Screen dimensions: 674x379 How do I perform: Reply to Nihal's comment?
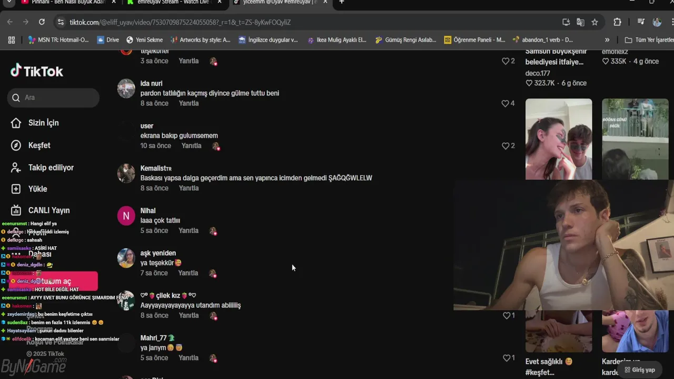pos(189,231)
